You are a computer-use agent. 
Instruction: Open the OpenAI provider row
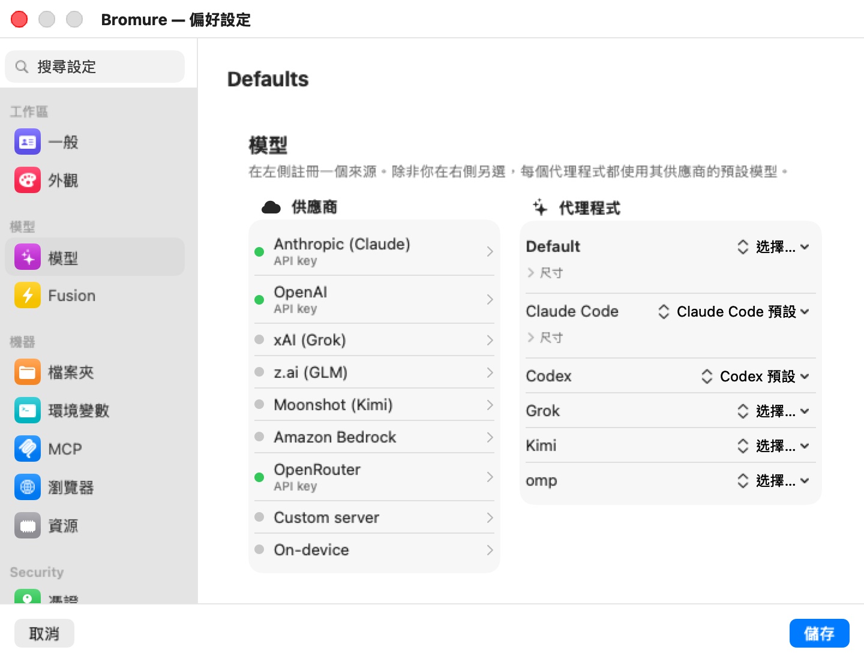[374, 300]
